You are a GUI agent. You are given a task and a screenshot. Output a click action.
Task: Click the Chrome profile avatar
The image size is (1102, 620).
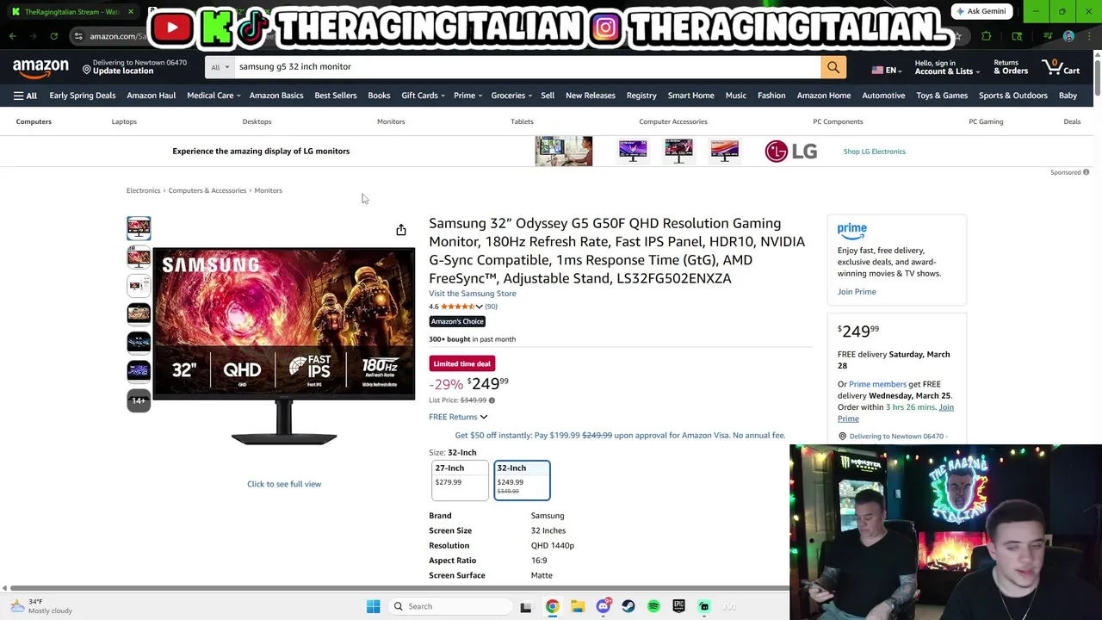coord(1068,36)
